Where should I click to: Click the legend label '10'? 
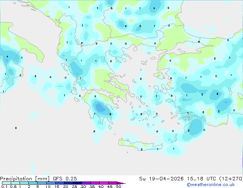(48, 186)
